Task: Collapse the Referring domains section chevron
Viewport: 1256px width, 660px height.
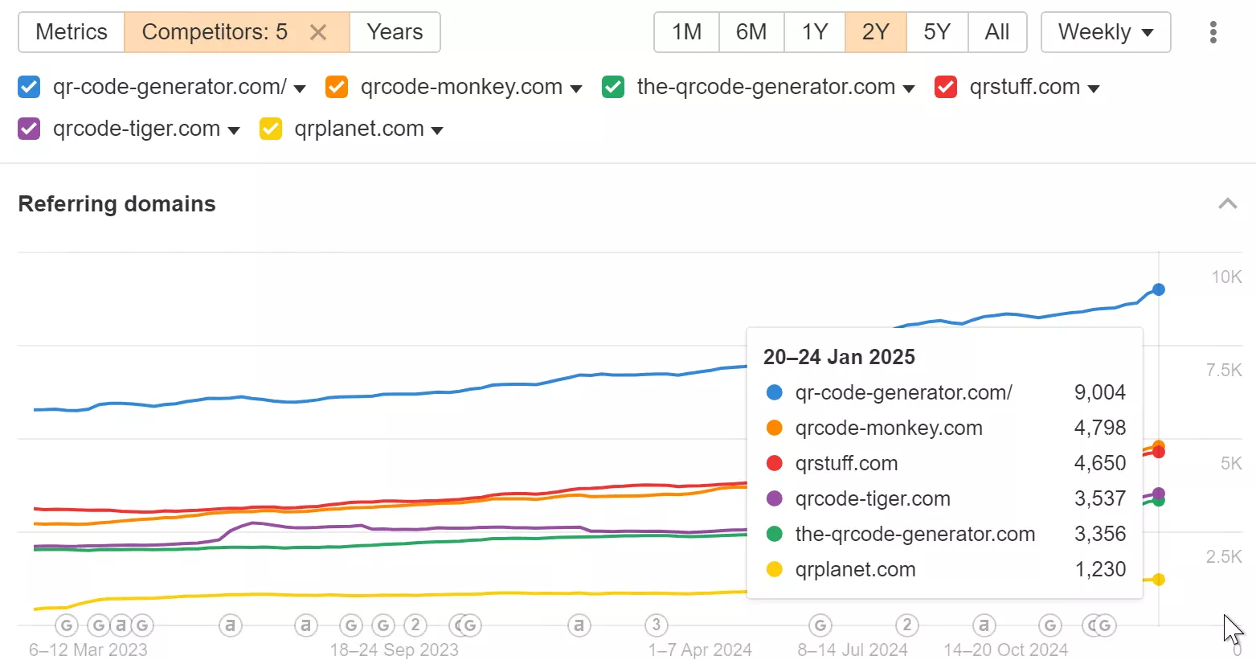Action: [1227, 203]
